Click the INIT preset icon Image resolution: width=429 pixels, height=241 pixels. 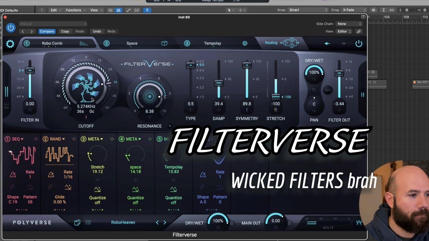click(77, 222)
